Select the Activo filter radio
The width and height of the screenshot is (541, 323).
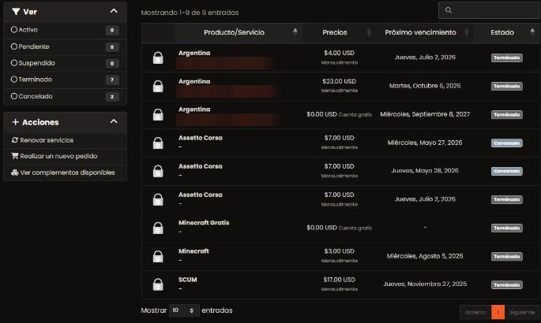(x=13, y=30)
